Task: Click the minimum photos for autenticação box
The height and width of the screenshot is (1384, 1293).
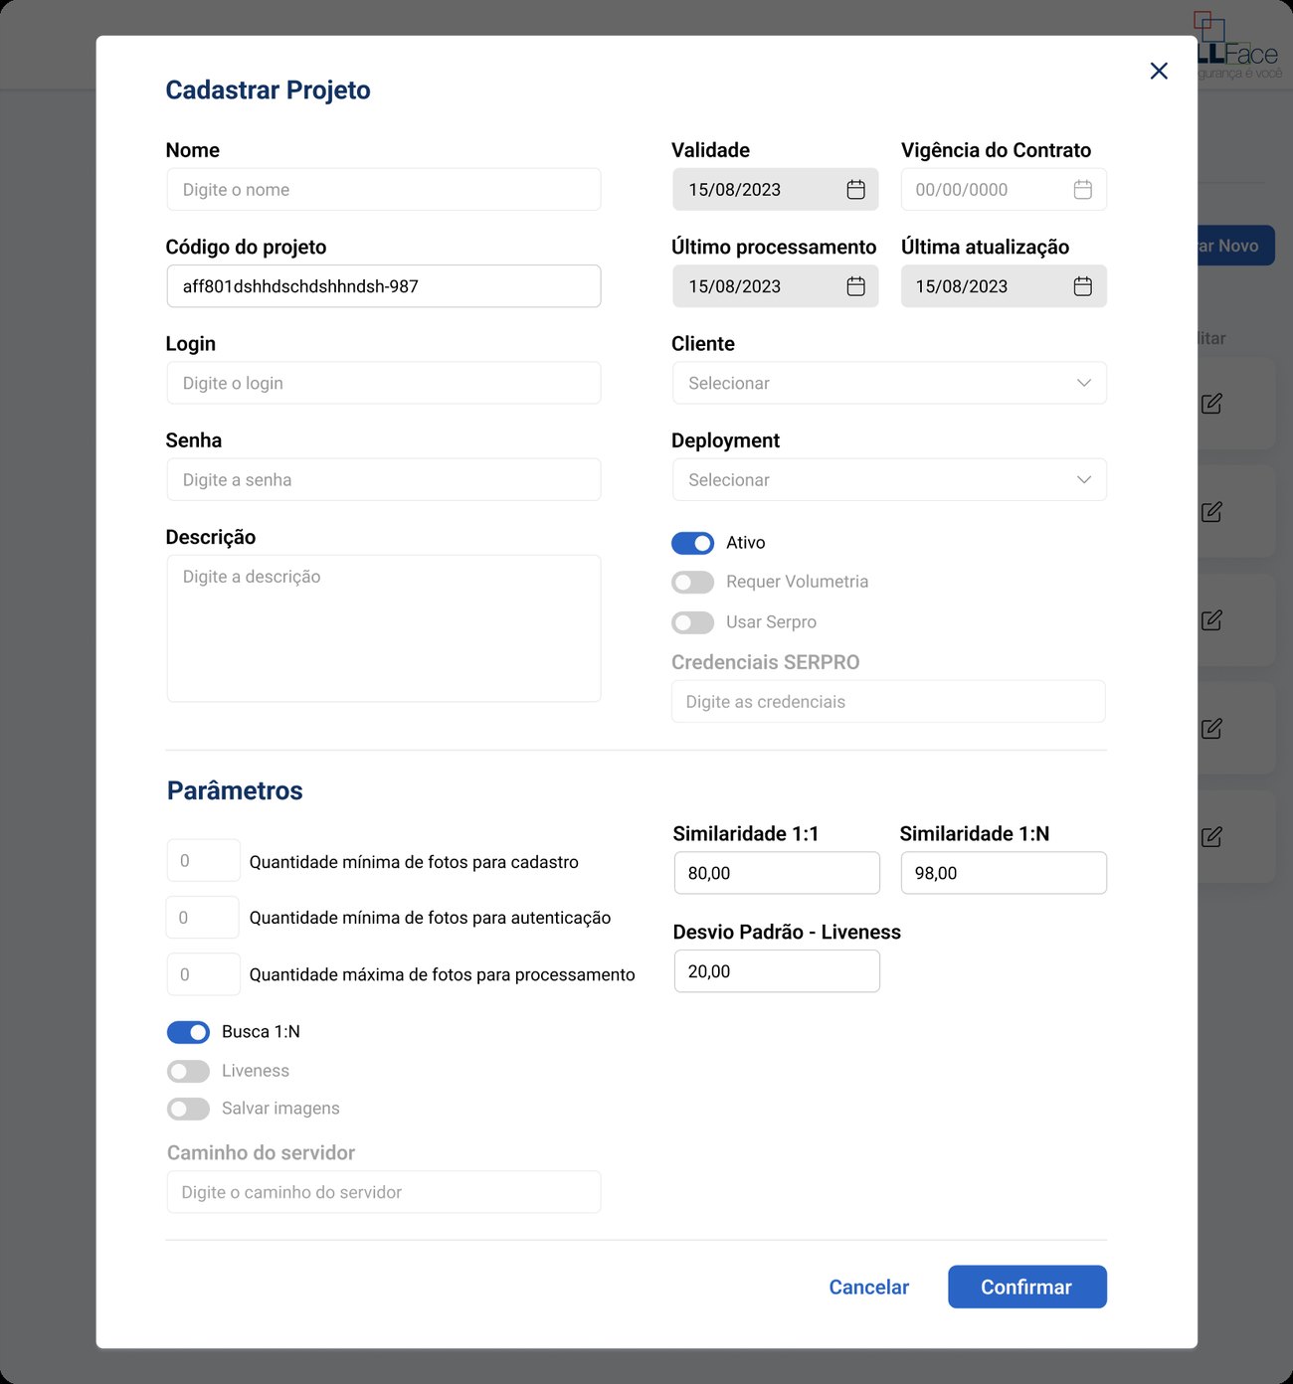Action: pyautogui.click(x=203, y=918)
